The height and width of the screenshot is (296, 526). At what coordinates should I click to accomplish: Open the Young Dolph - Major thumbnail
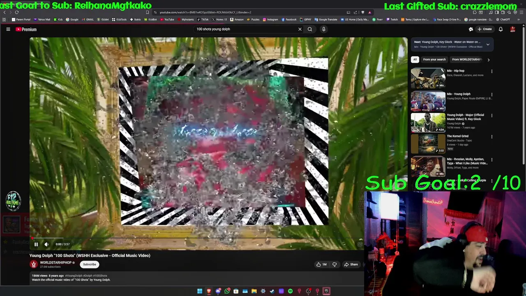[x=428, y=123]
